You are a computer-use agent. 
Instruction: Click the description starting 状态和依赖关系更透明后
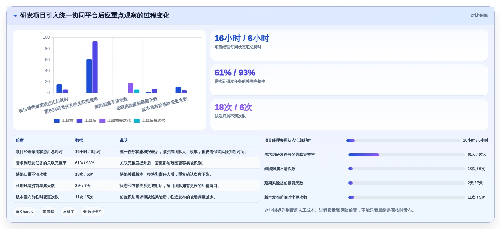coord(170,186)
